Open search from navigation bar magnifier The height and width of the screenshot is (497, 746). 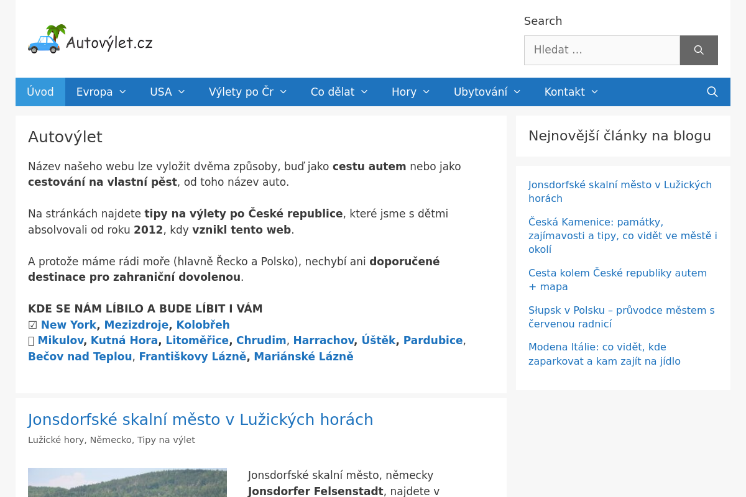(712, 92)
